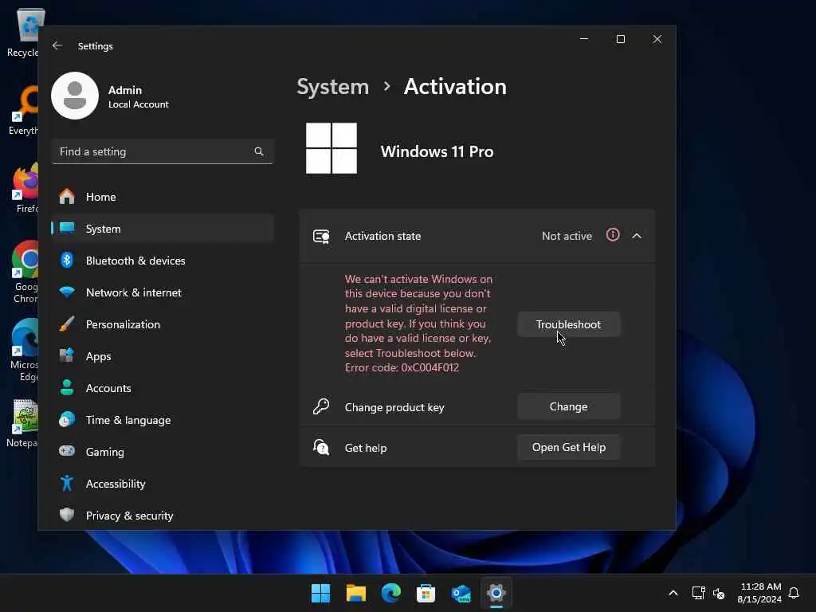This screenshot has height=612, width=816.
Task: Go to Personalization settings
Action: (x=163, y=324)
